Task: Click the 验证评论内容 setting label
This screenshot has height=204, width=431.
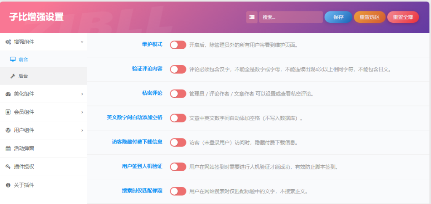Action: tap(147, 69)
